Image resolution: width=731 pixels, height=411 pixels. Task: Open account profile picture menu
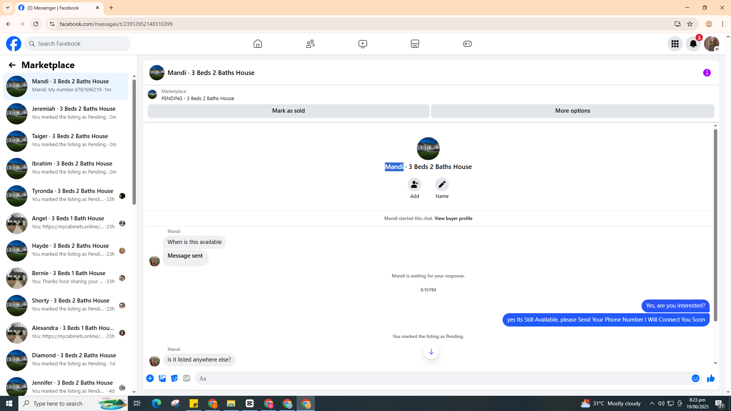(712, 44)
